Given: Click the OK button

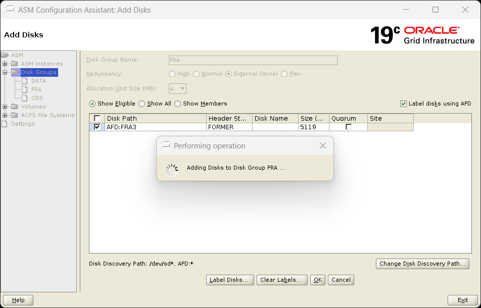Looking at the screenshot, I should click(318, 280).
